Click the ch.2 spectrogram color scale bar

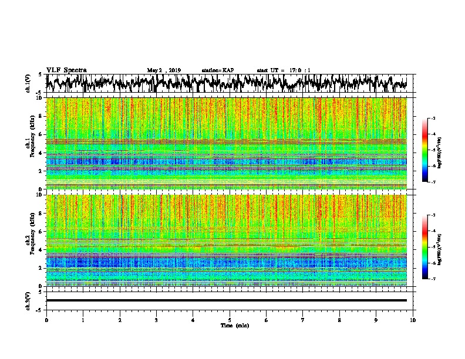click(x=425, y=247)
